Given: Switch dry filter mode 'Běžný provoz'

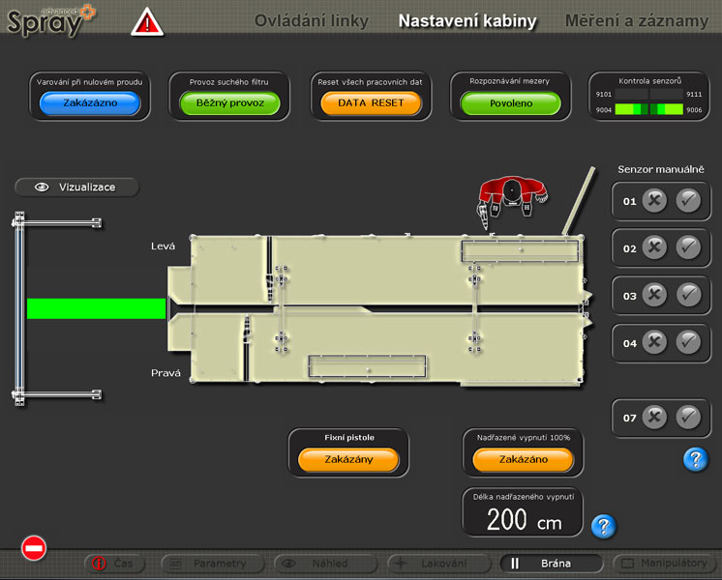Looking at the screenshot, I should [229, 102].
